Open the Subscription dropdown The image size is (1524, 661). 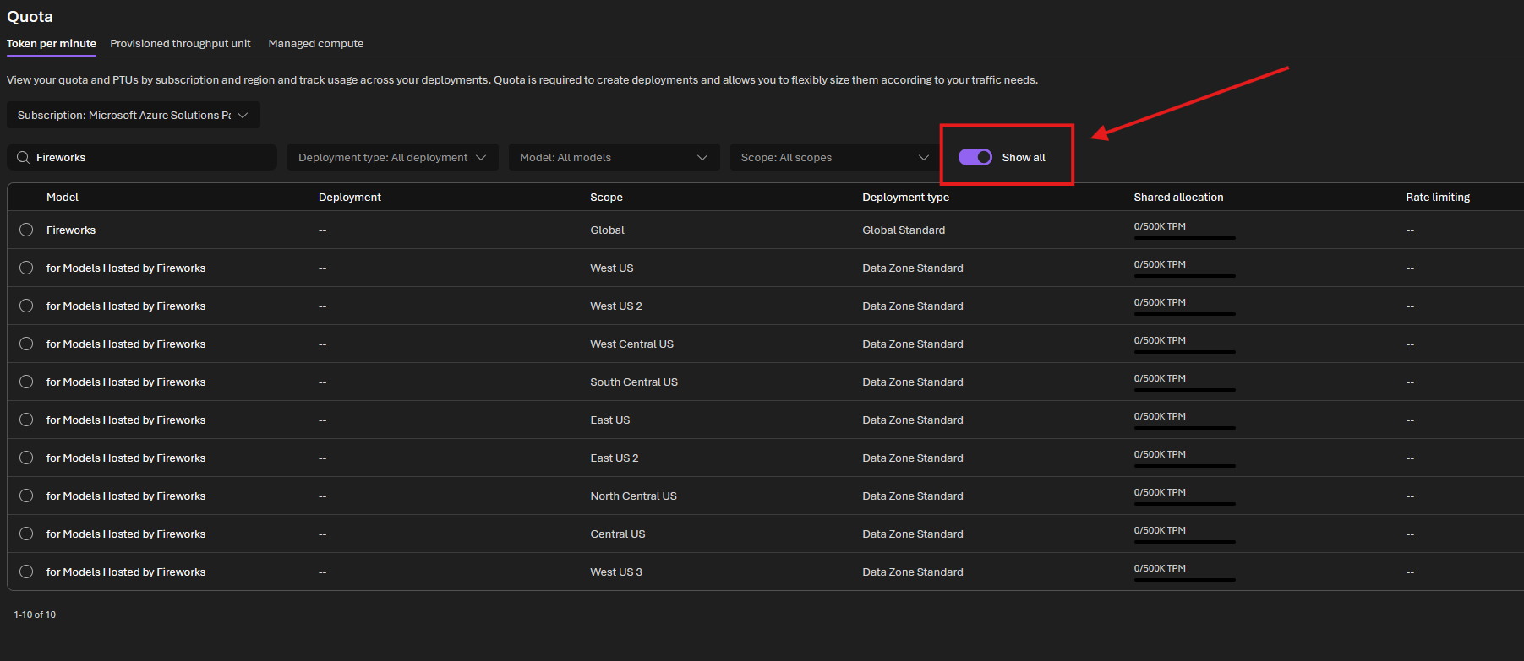pyautogui.click(x=134, y=116)
